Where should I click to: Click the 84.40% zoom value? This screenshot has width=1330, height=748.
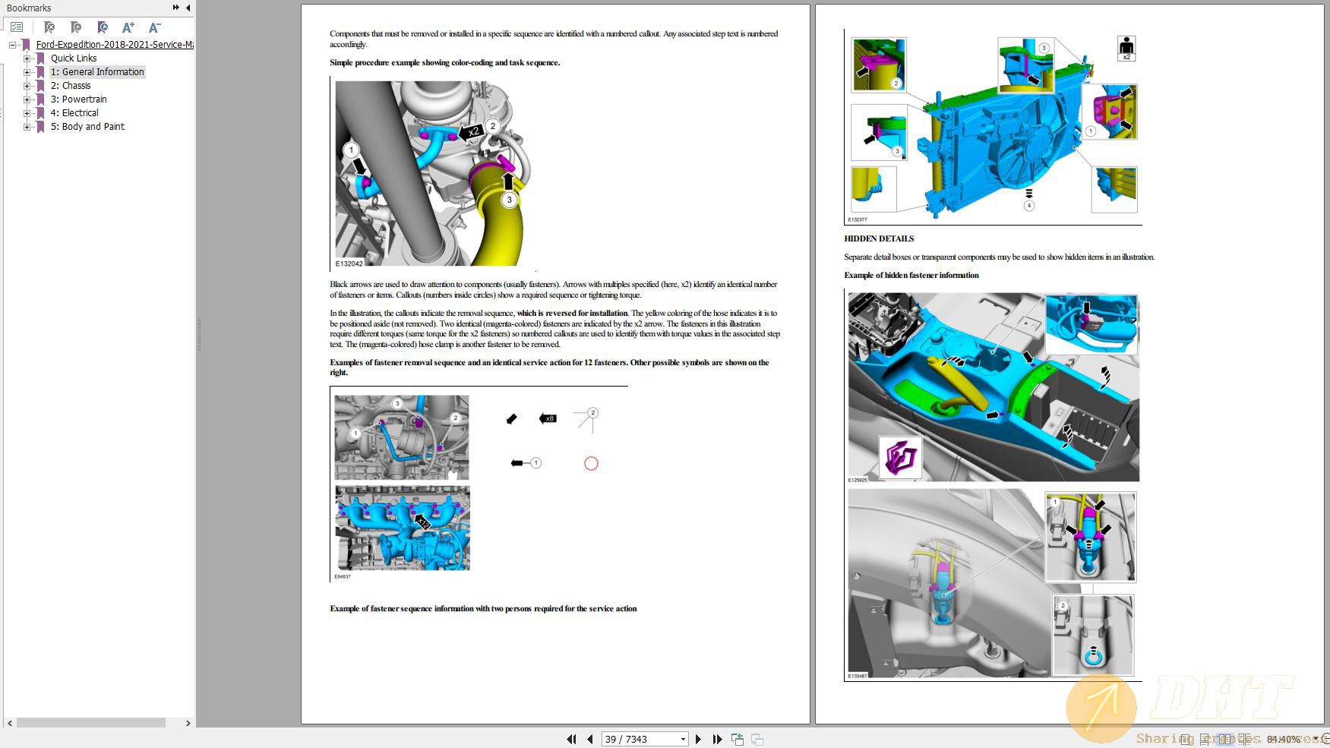coord(1284,739)
